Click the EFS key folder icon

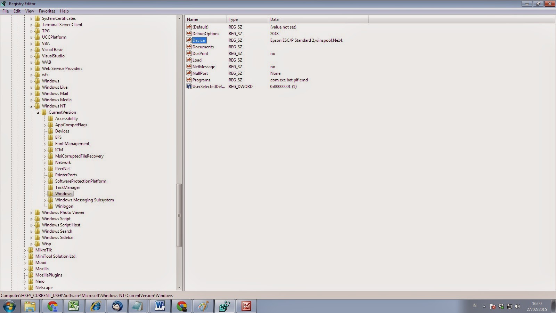point(51,137)
